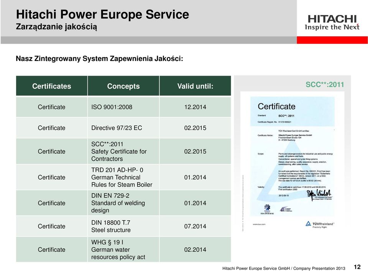Click the HITACHI logo in the header

coord(332,19)
